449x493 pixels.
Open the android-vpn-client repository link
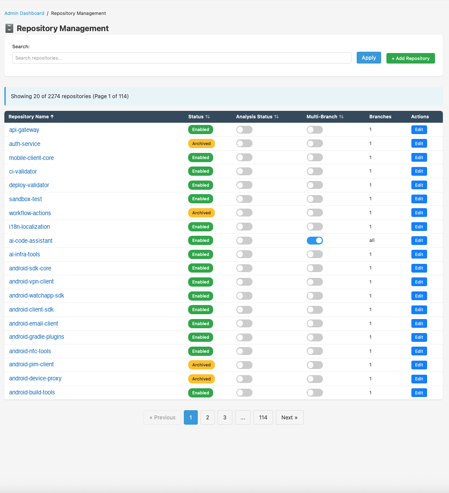click(32, 281)
